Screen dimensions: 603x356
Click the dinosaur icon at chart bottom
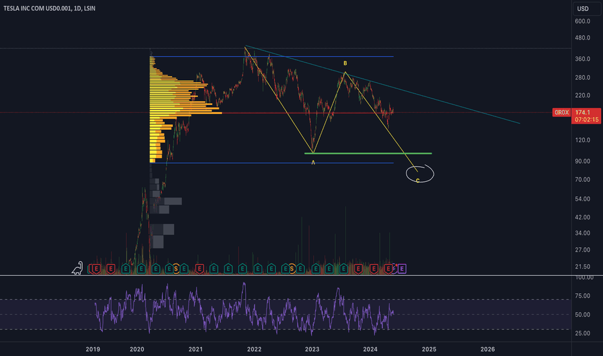(77, 268)
